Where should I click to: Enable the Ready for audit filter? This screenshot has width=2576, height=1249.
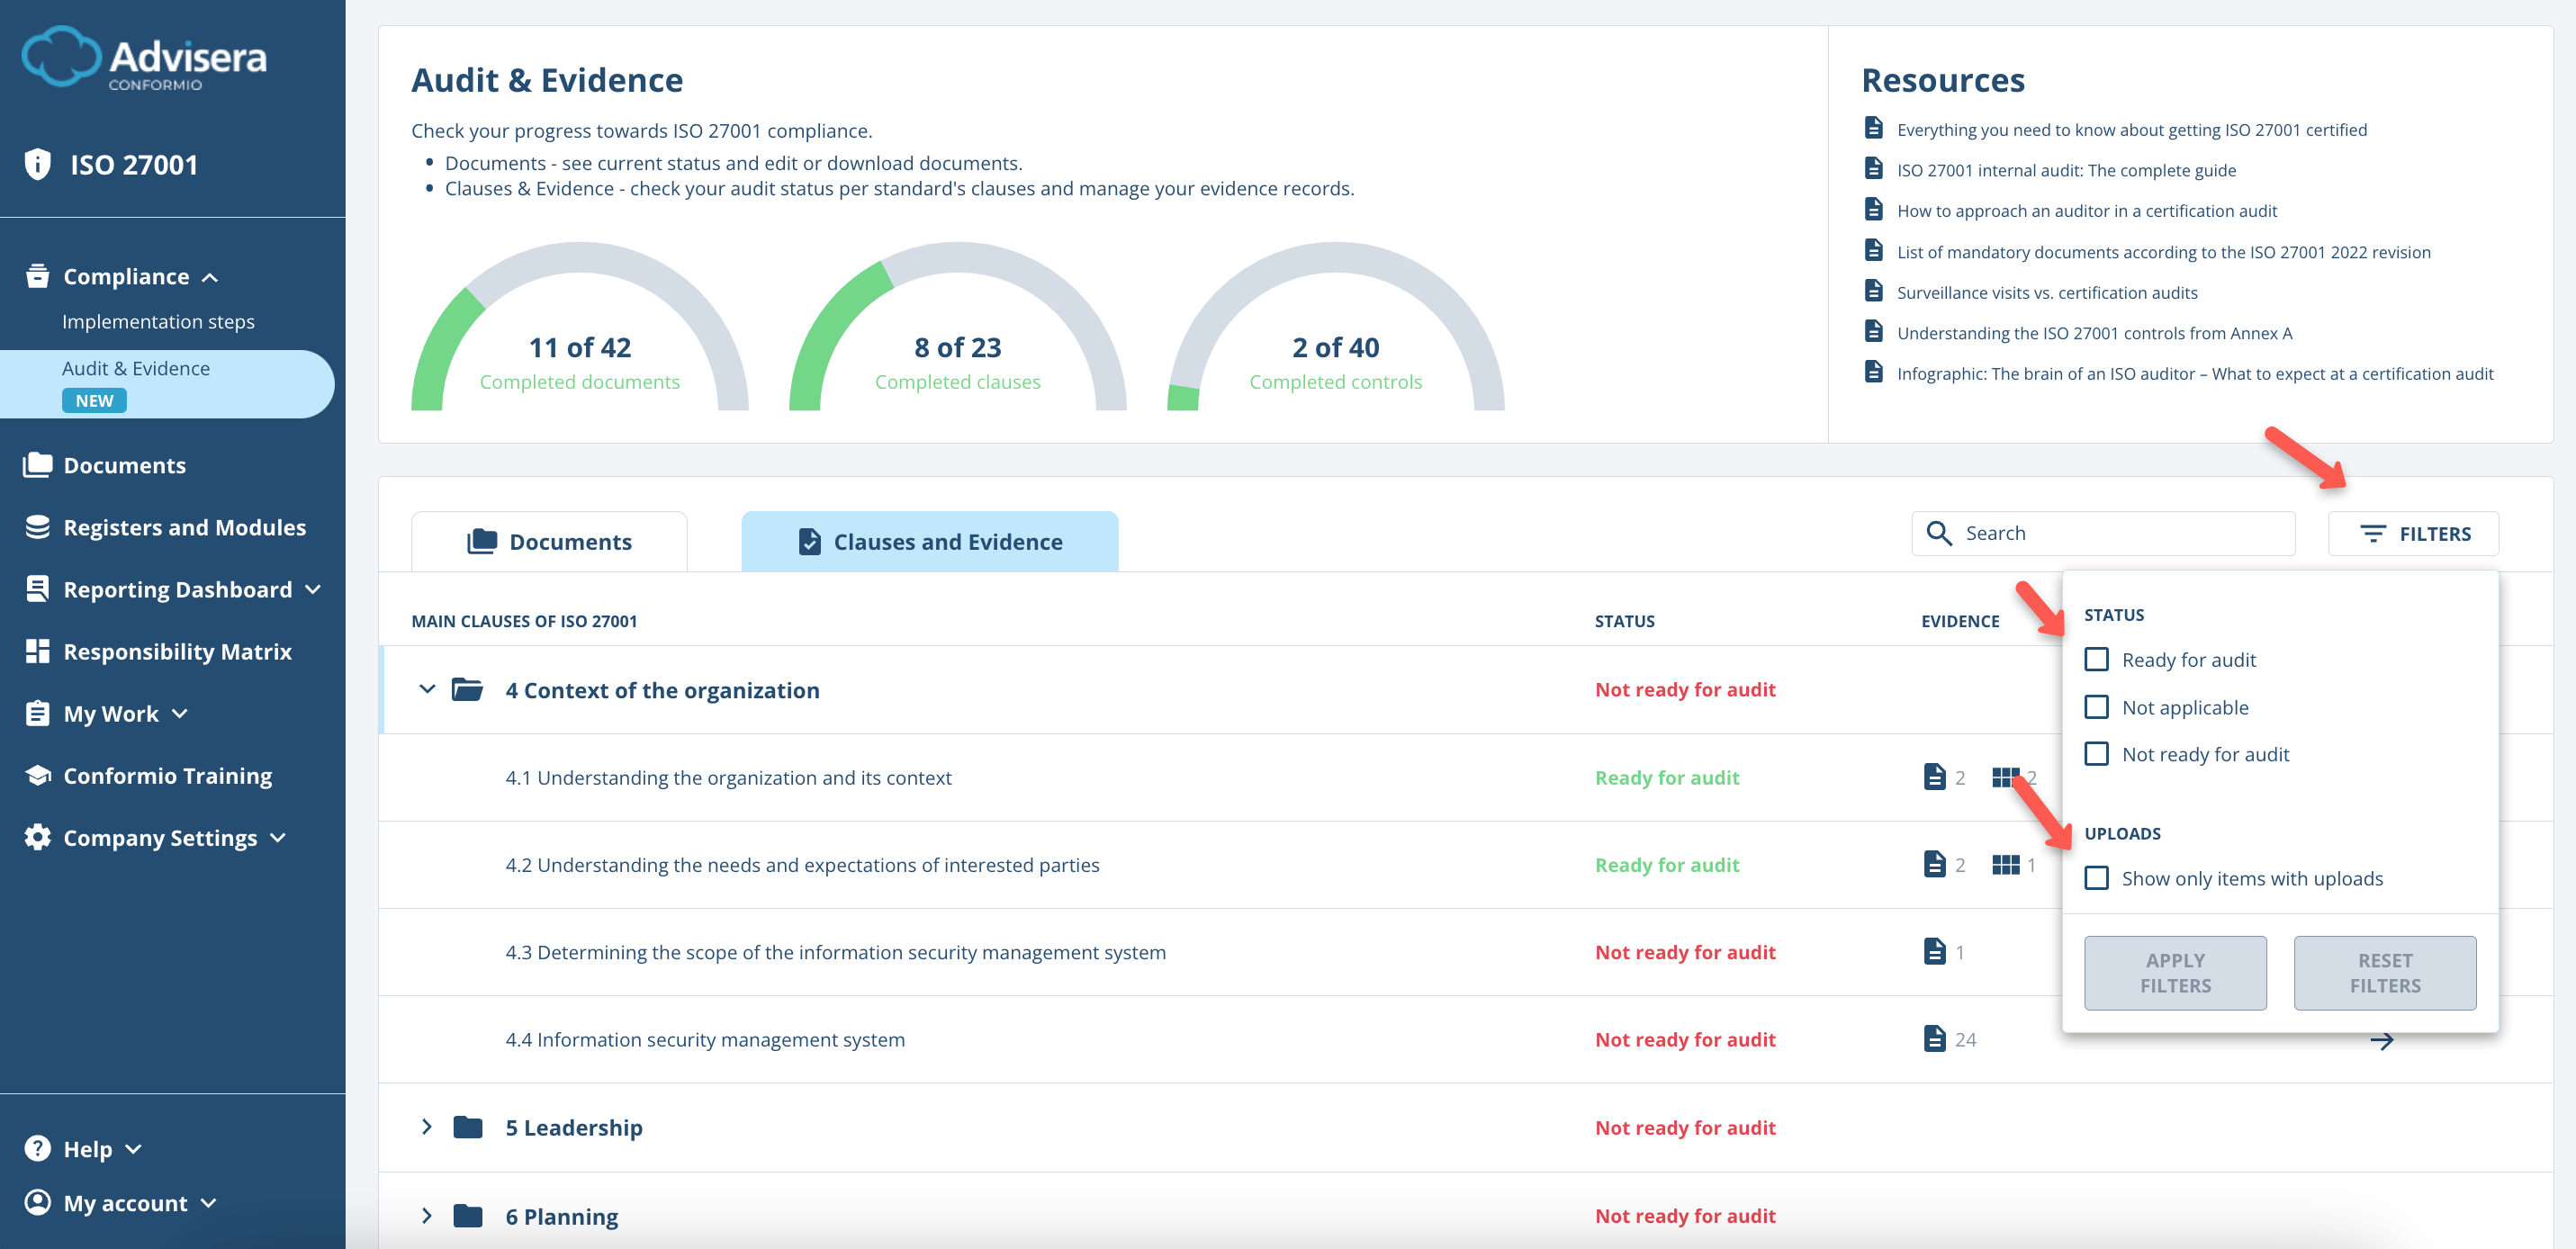coord(2098,659)
